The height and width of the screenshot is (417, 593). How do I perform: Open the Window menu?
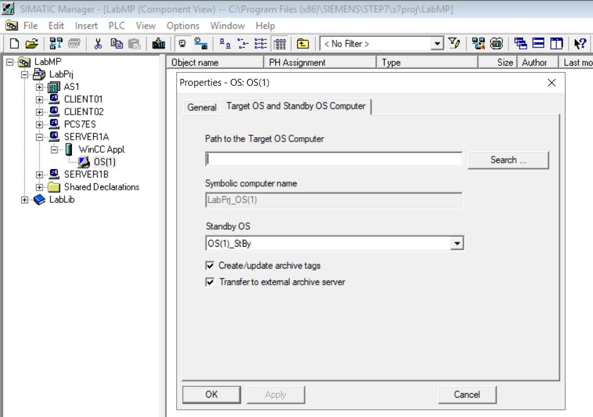coord(227,26)
